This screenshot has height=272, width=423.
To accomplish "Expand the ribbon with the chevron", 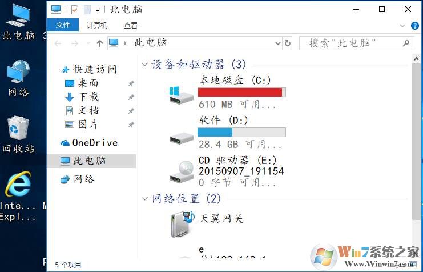I will [x=402, y=26].
